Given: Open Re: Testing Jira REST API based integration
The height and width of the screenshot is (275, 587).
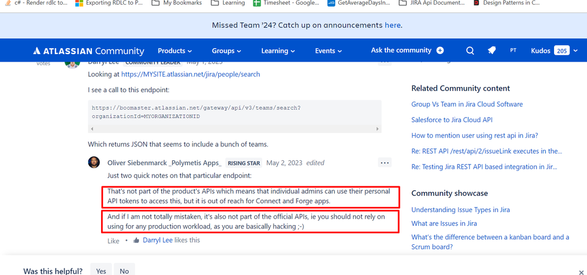Looking at the screenshot, I should click(x=484, y=167).
